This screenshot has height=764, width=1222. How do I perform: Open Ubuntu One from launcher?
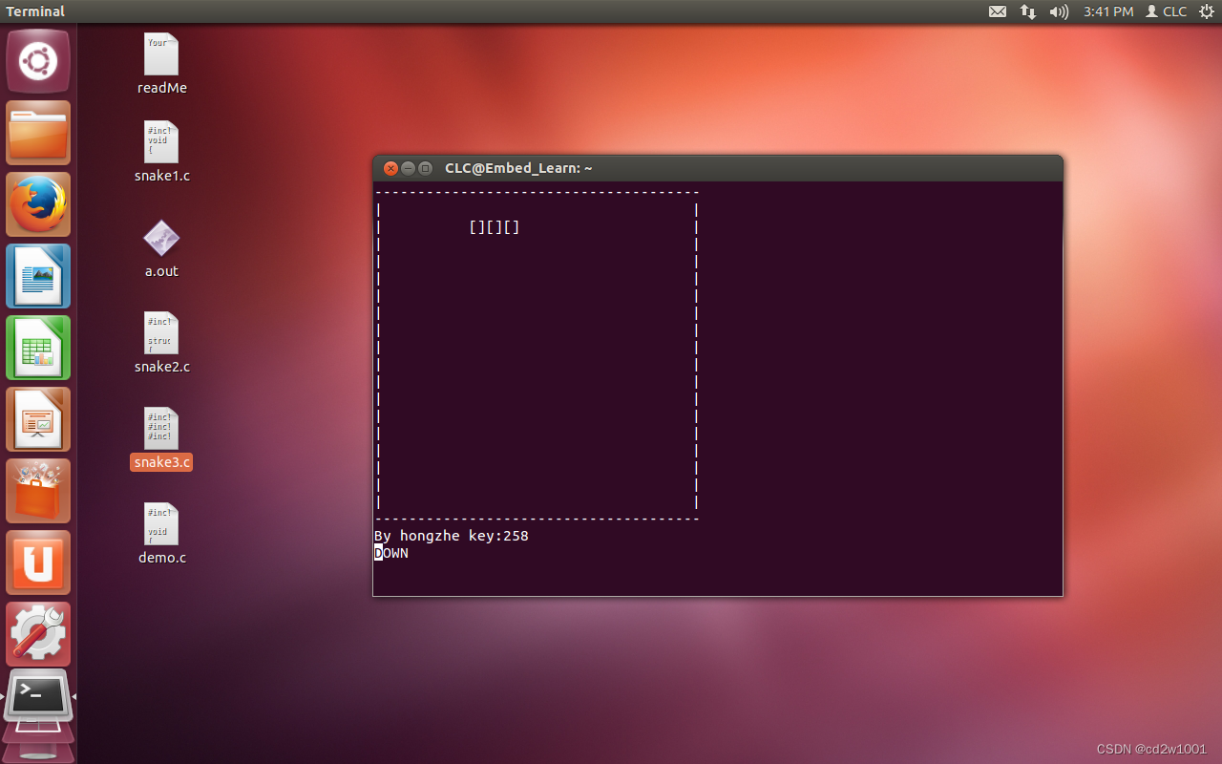click(x=38, y=562)
